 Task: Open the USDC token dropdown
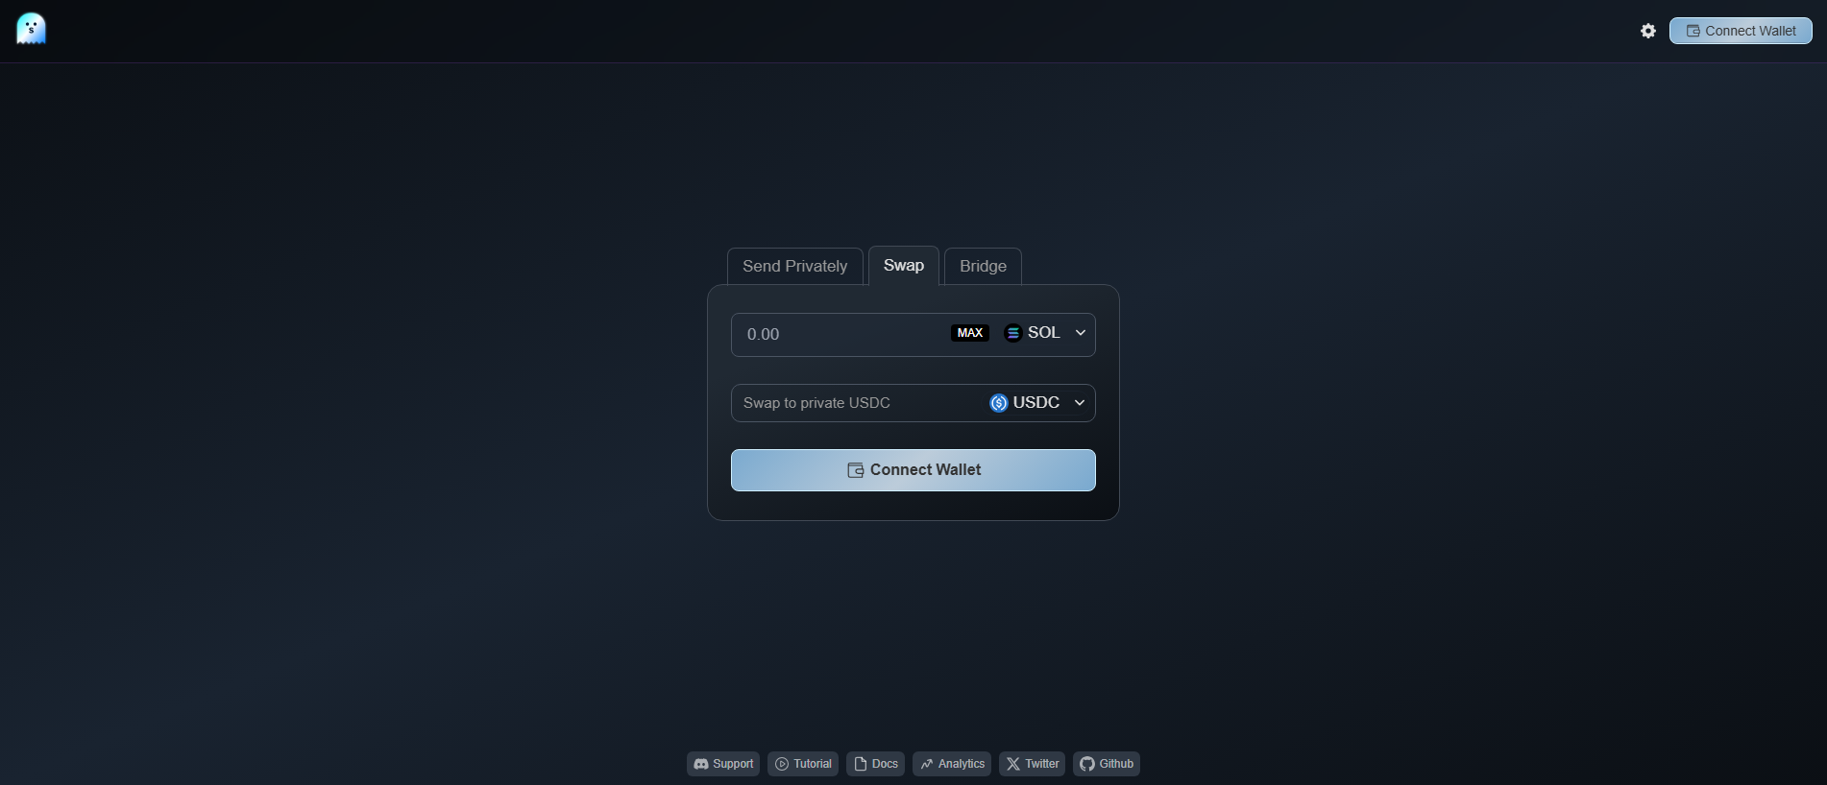click(1038, 403)
